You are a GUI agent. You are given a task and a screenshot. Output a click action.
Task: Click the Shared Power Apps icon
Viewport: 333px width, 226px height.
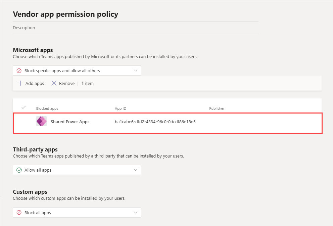click(42, 122)
